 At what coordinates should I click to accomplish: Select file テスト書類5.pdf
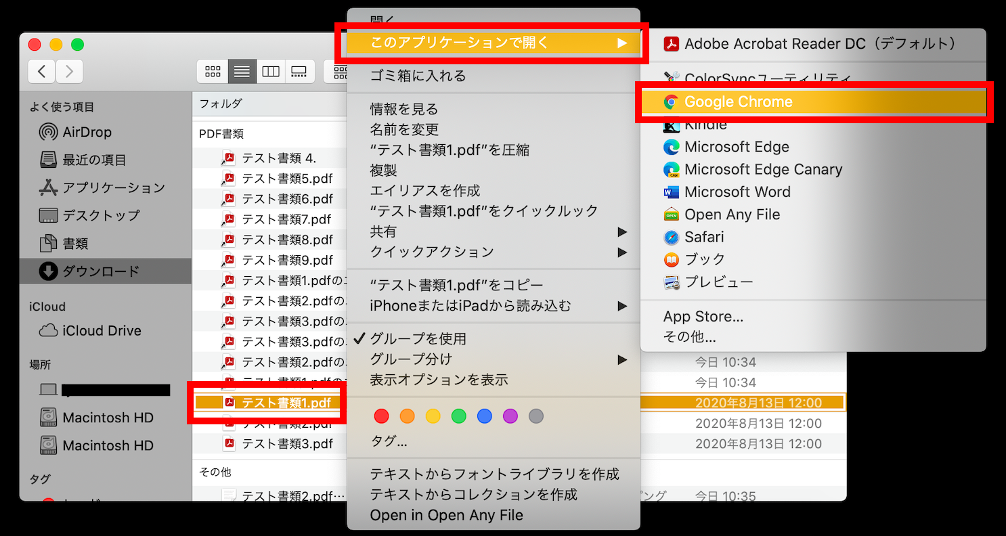[287, 179]
